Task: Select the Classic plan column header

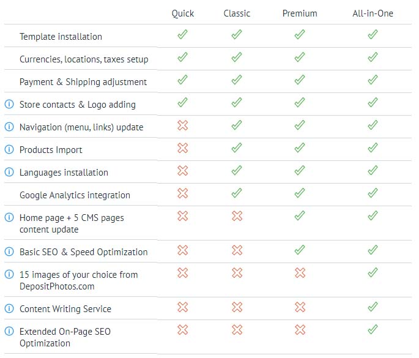Action: (237, 13)
